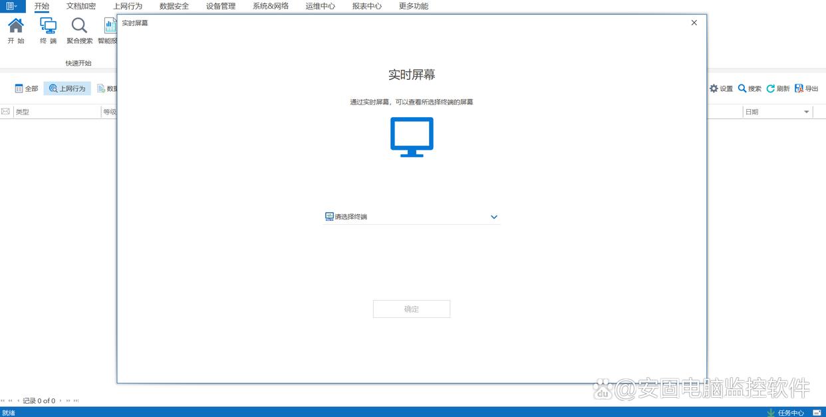Screen dimensions: 826x417
Task: Click the message icon at status bar right
Action: tap(817, 413)
